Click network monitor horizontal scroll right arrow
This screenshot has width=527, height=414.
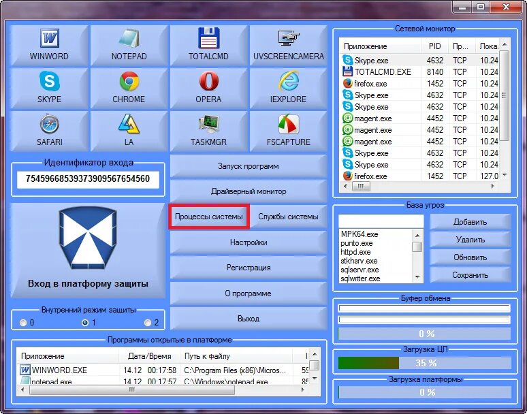coord(493,186)
